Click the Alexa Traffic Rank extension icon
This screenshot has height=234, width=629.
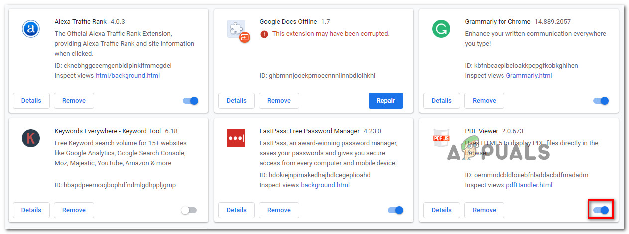point(31,29)
